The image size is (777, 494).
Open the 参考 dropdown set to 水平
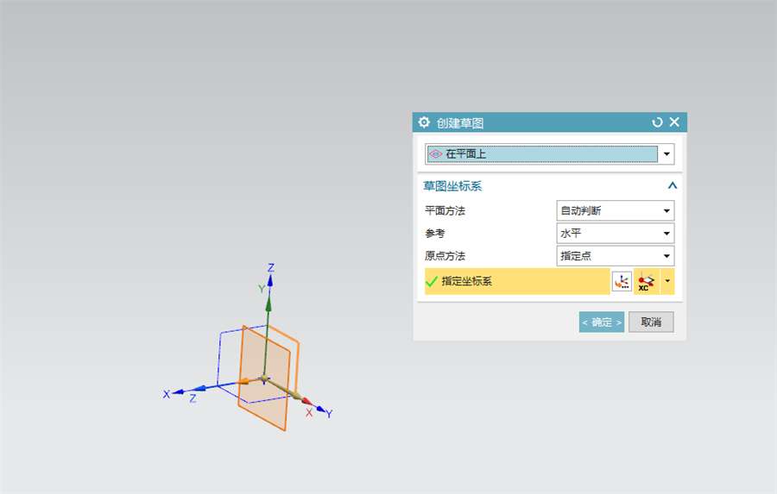point(616,233)
